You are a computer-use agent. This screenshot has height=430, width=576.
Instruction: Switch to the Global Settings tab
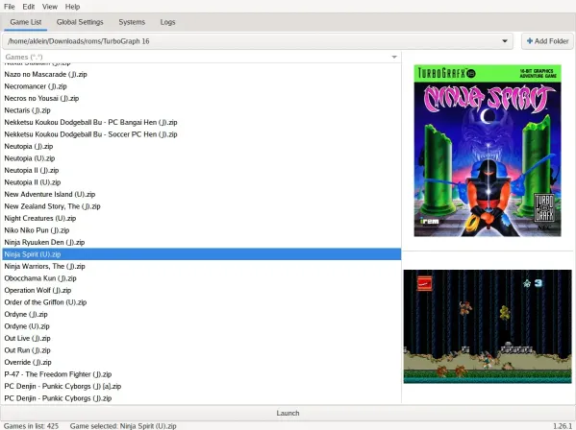pyautogui.click(x=80, y=22)
